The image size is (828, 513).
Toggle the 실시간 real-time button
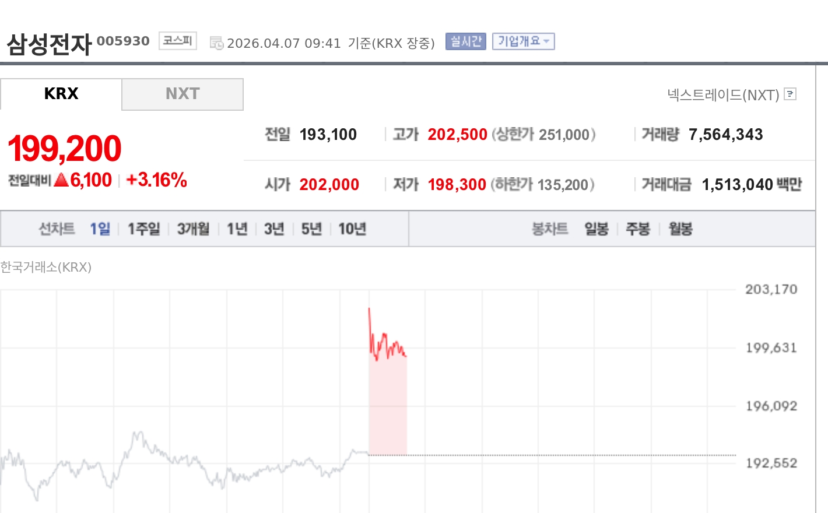[465, 41]
